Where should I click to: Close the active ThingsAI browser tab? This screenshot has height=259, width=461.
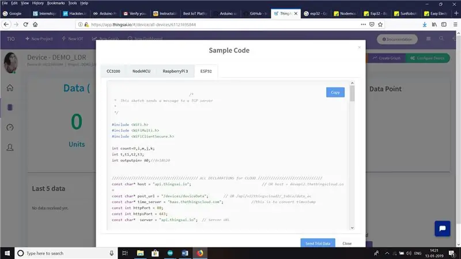coord(296,13)
